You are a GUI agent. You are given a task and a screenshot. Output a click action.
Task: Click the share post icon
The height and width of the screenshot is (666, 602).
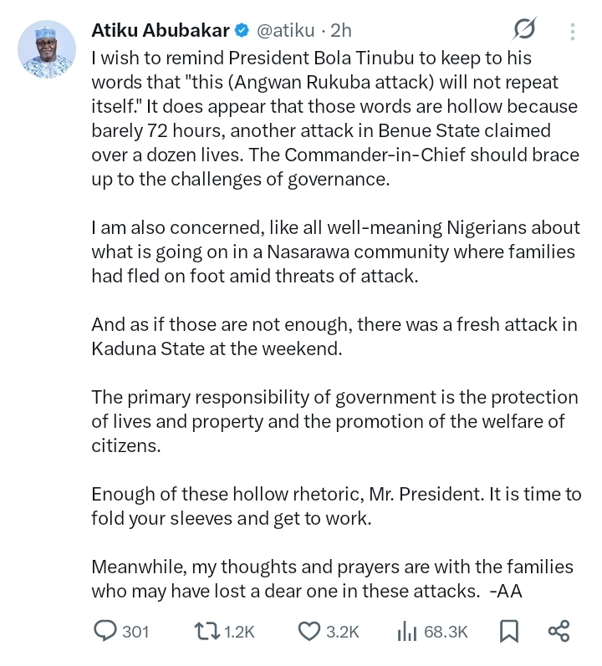point(558,630)
